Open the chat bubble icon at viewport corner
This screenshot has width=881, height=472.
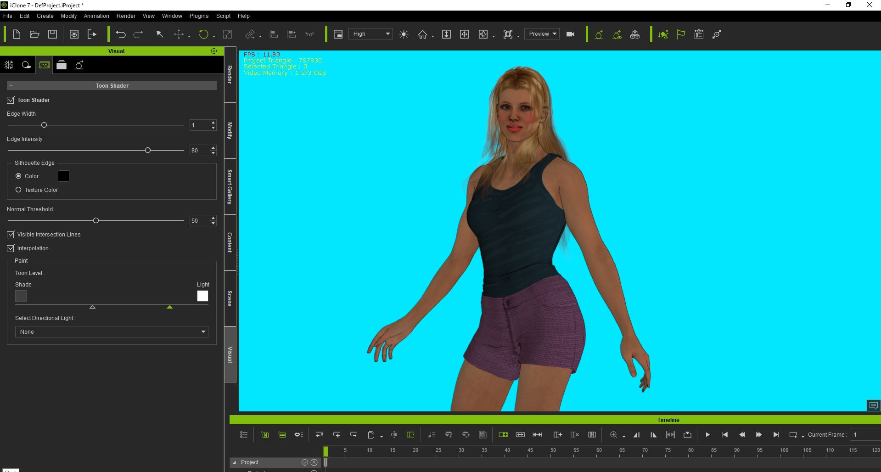pyautogui.click(x=874, y=405)
